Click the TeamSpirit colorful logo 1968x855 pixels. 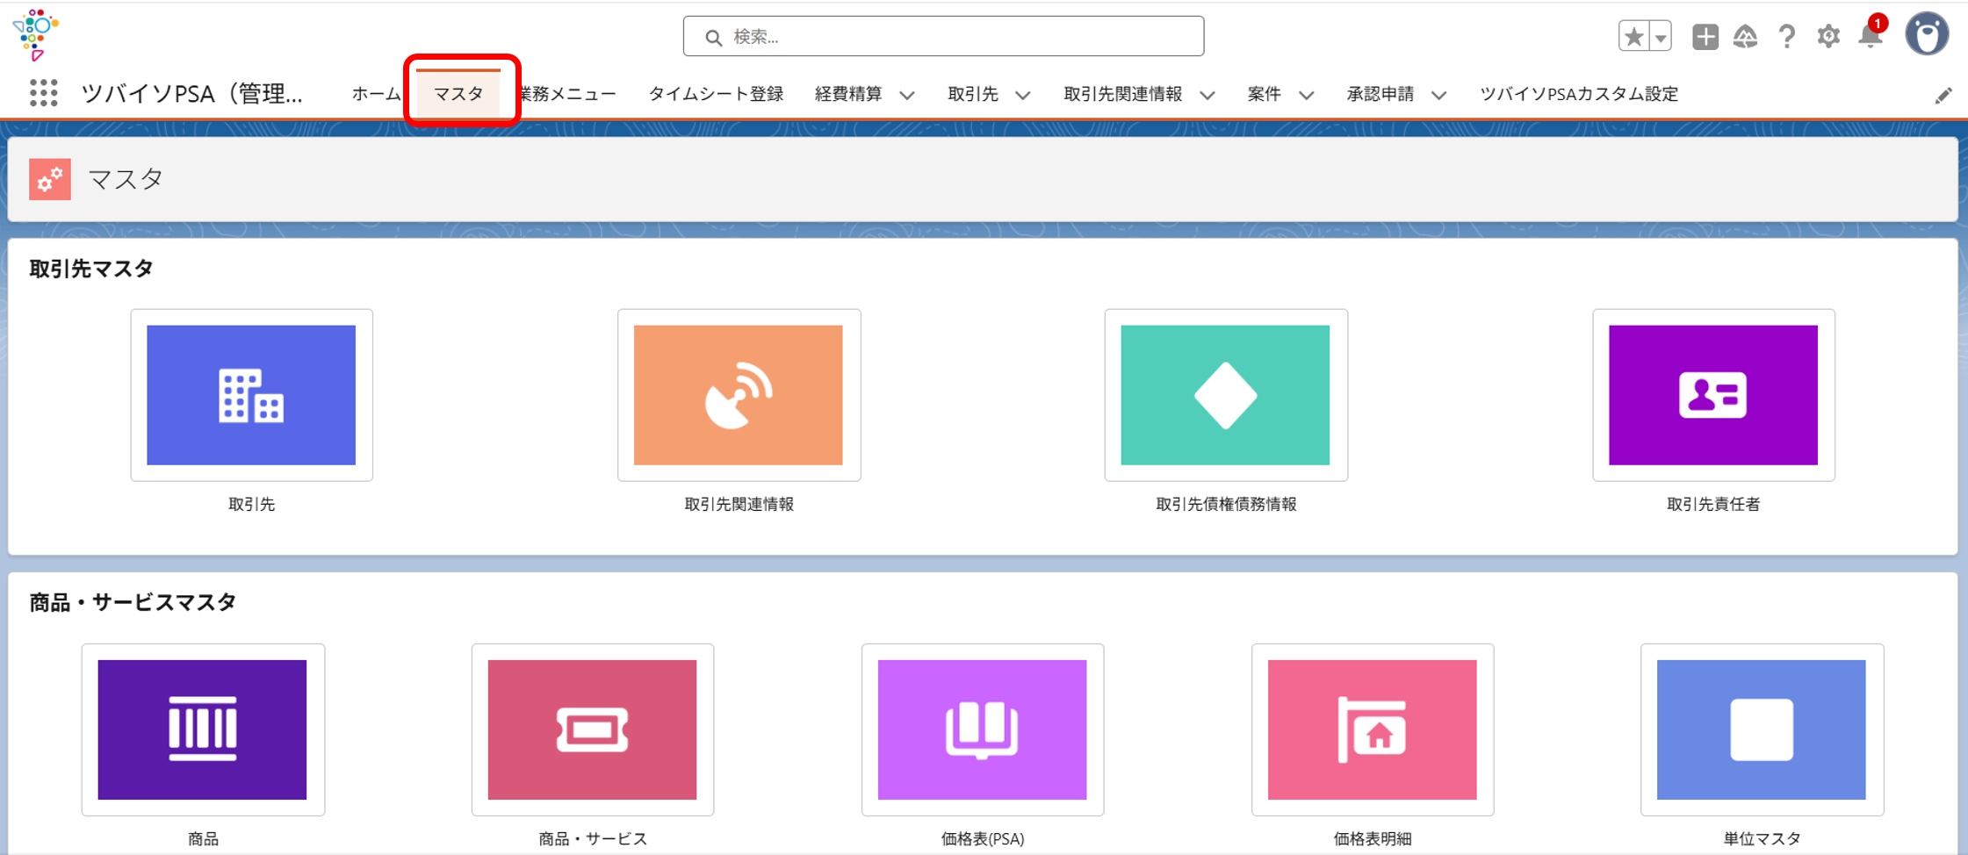(35, 34)
